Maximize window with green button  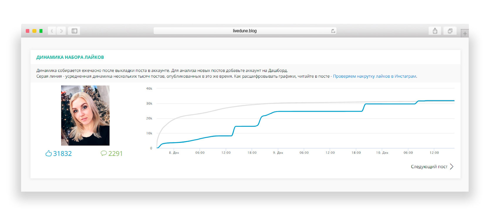click(41, 31)
